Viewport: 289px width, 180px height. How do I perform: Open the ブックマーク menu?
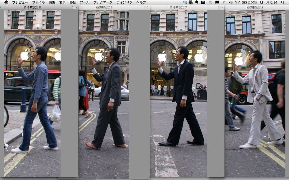103,2
